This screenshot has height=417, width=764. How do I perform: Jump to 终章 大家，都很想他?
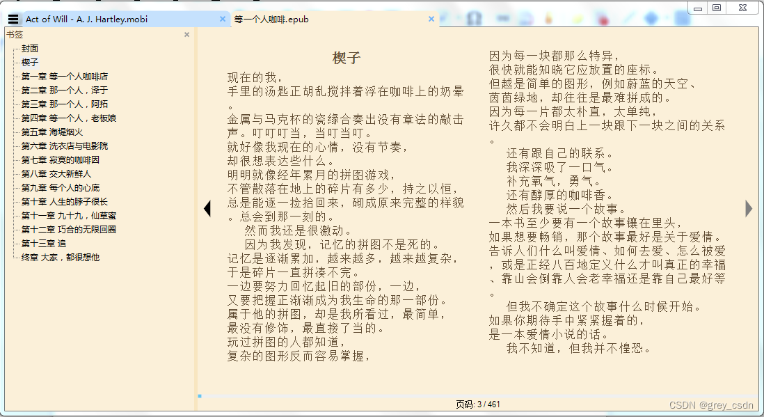click(x=61, y=257)
